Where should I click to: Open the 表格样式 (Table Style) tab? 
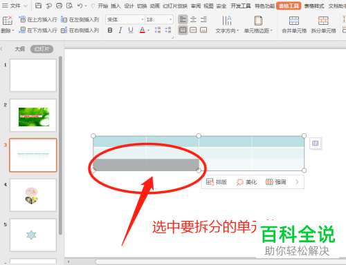coord(314,6)
